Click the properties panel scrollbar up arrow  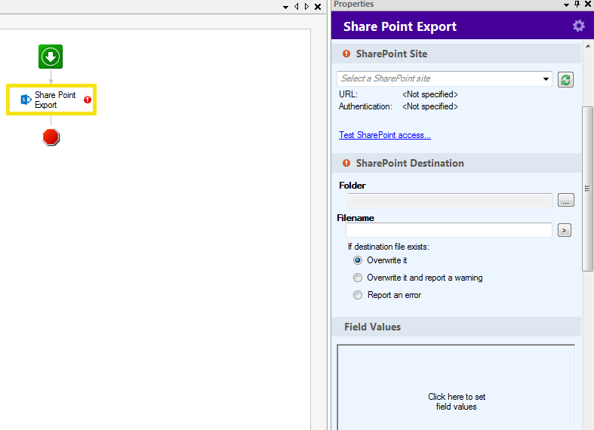coord(588,46)
